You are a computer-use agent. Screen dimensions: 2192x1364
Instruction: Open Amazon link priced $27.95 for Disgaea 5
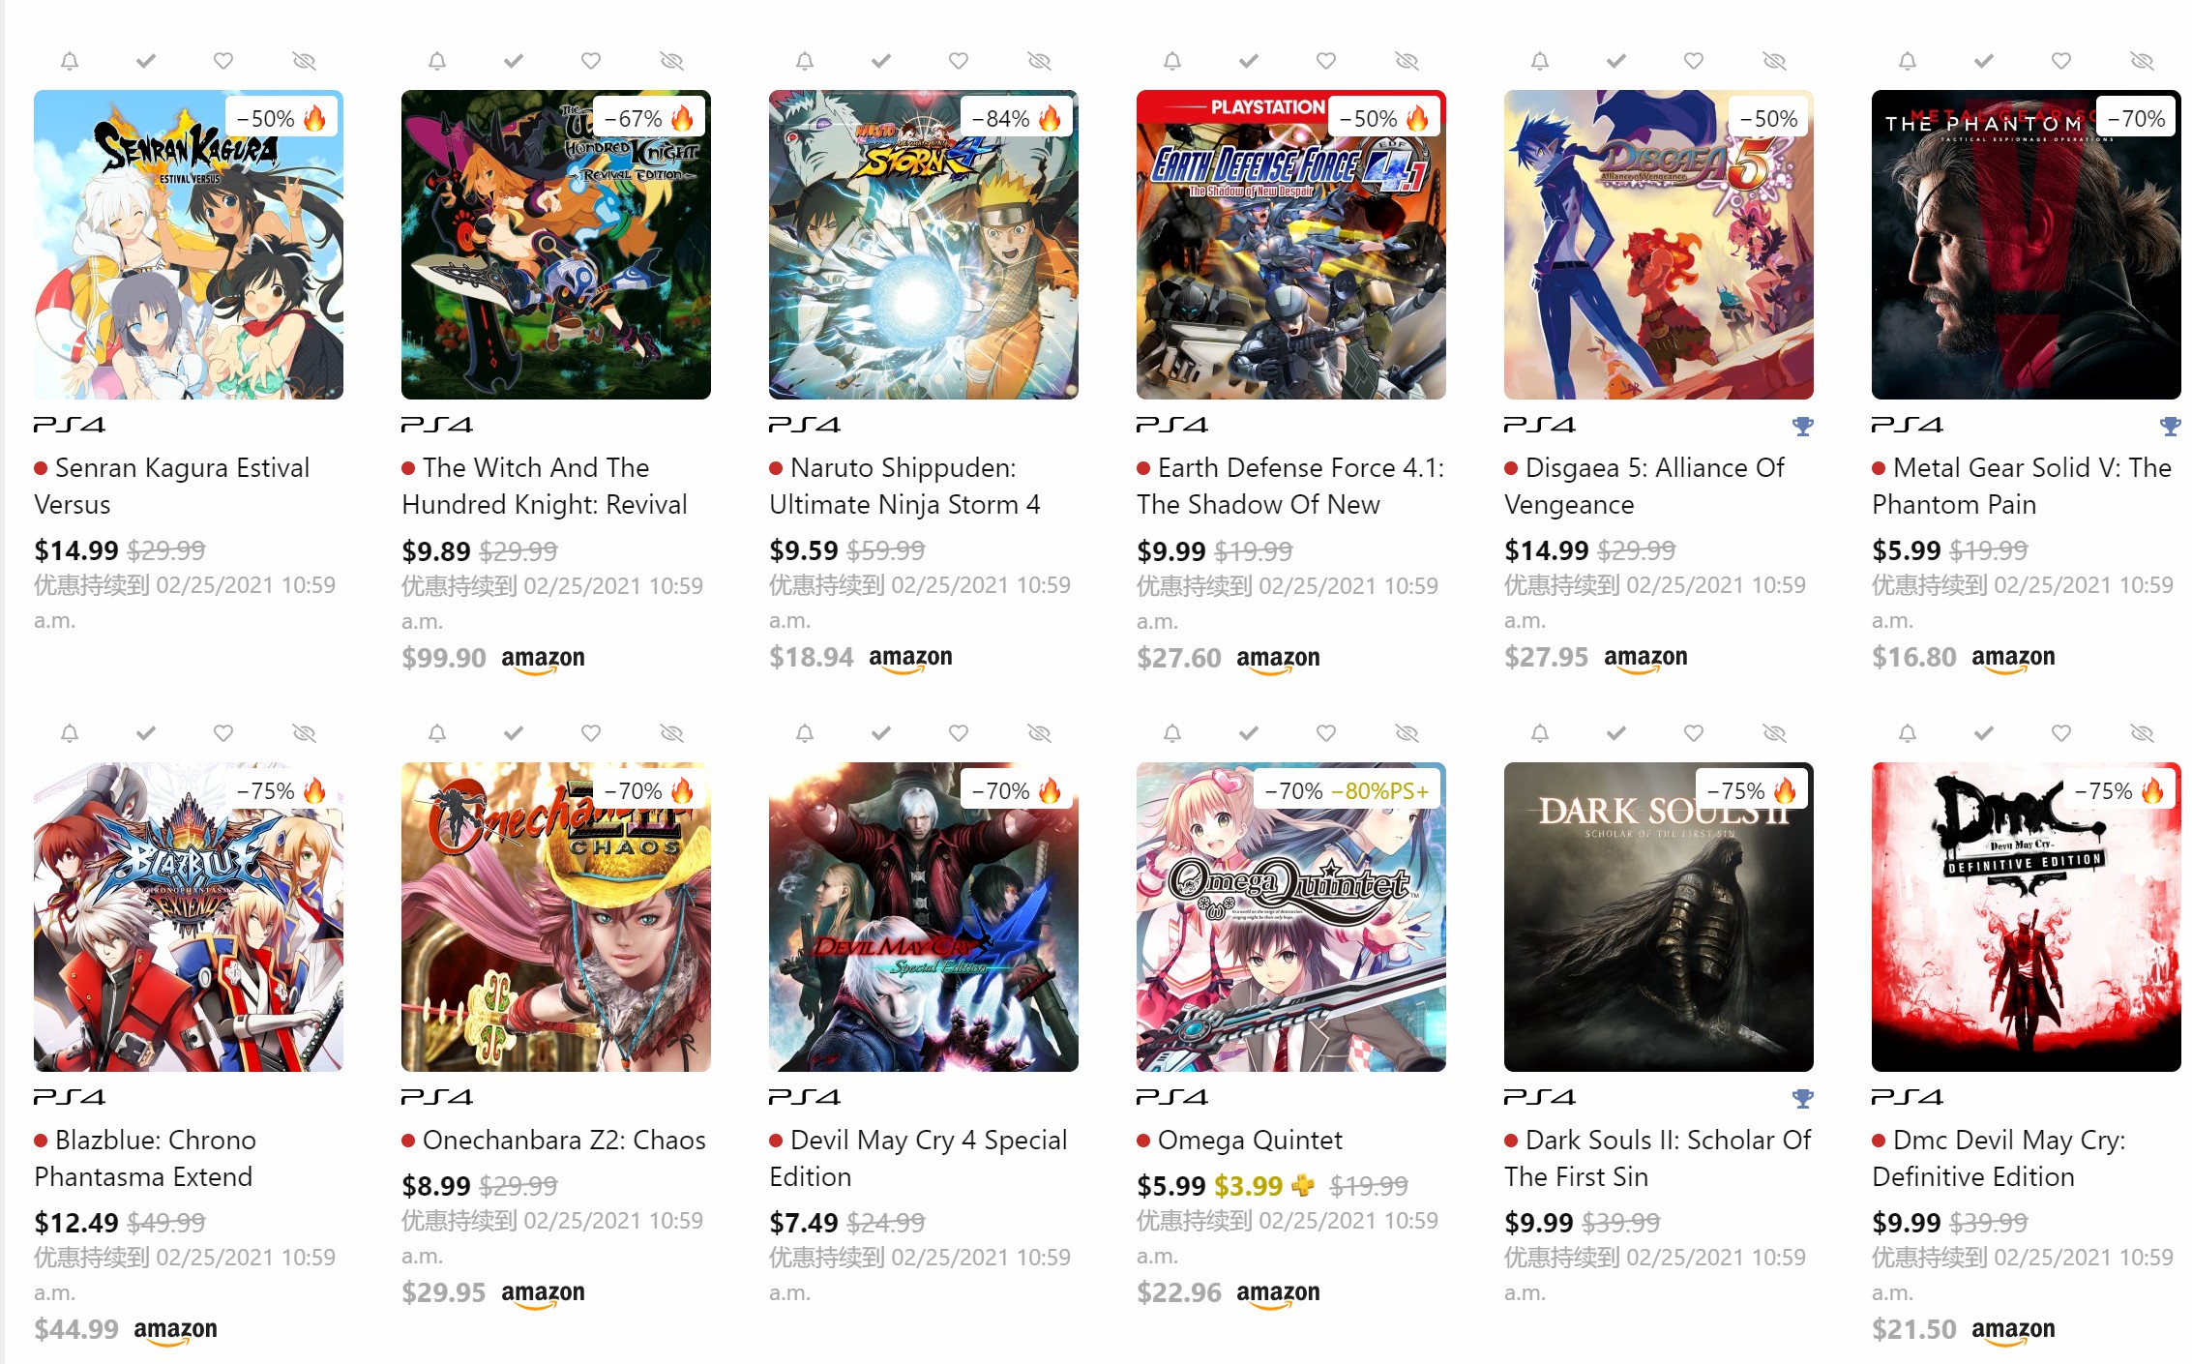(x=1596, y=658)
